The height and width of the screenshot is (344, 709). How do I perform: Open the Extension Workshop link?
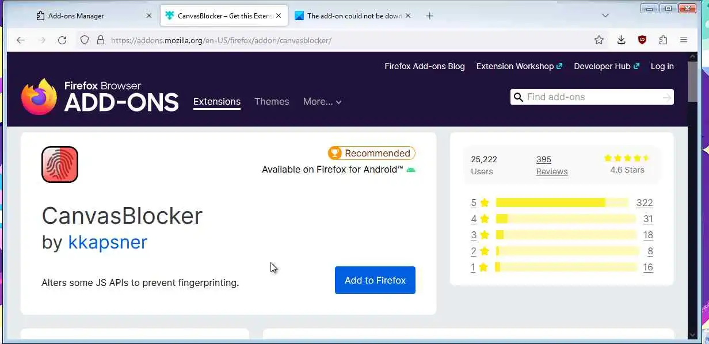(x=519, y=66)
